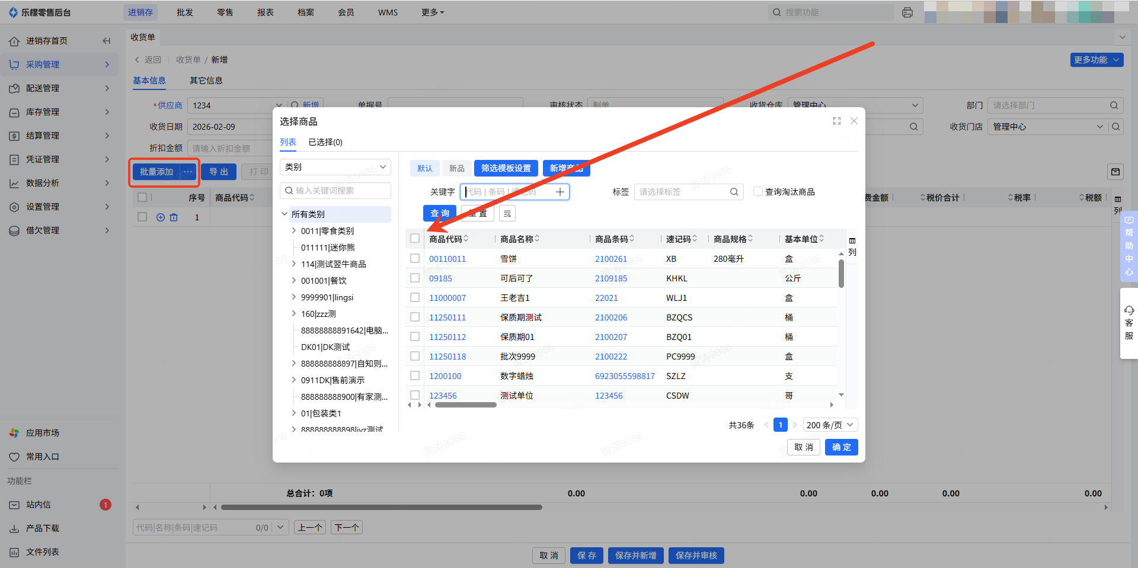
Task: Click the 结算管理 sidebar icon
Action: point(14,136)
